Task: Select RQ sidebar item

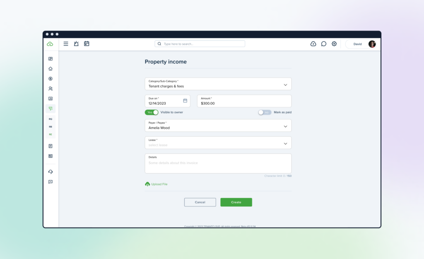Action: [x=51, y=119]
